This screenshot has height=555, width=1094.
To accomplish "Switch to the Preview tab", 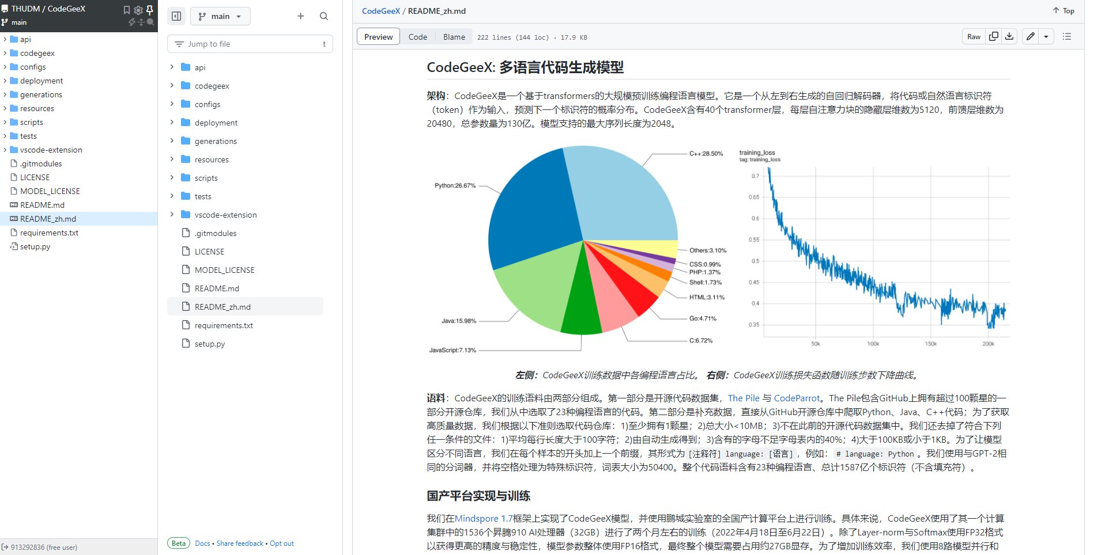I will click(378, 36).
